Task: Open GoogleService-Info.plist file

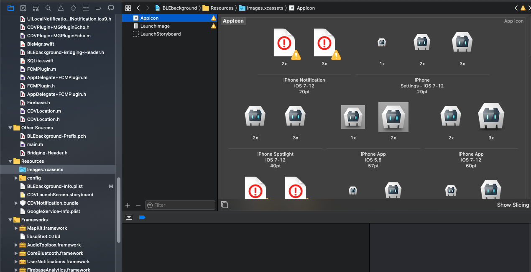Action: click(x=54, y=211)
